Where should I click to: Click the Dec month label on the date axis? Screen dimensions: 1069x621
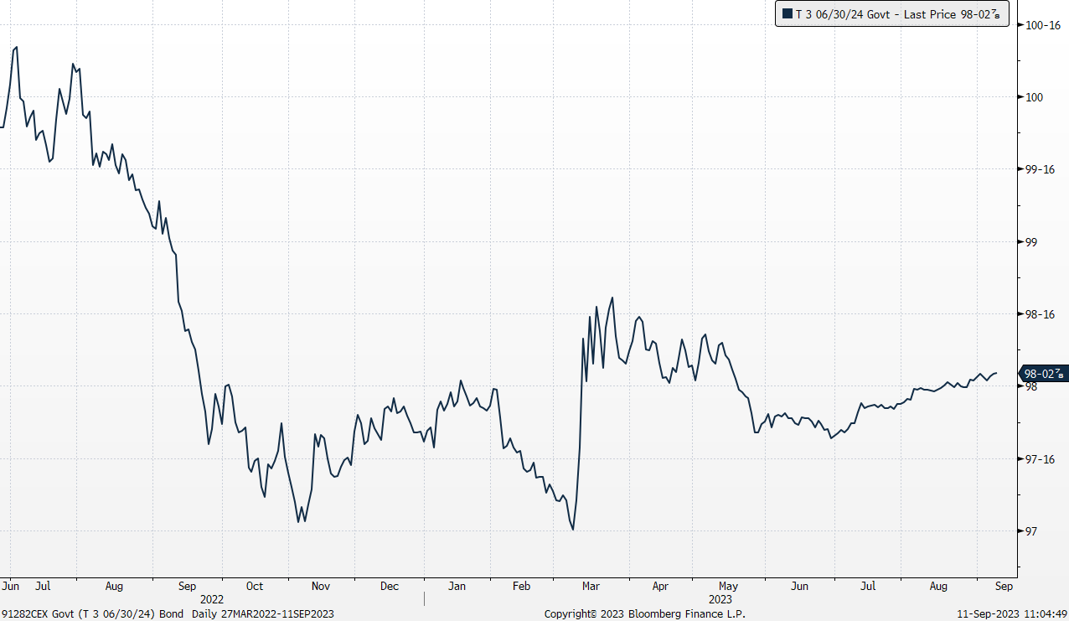tap(390, 587)
